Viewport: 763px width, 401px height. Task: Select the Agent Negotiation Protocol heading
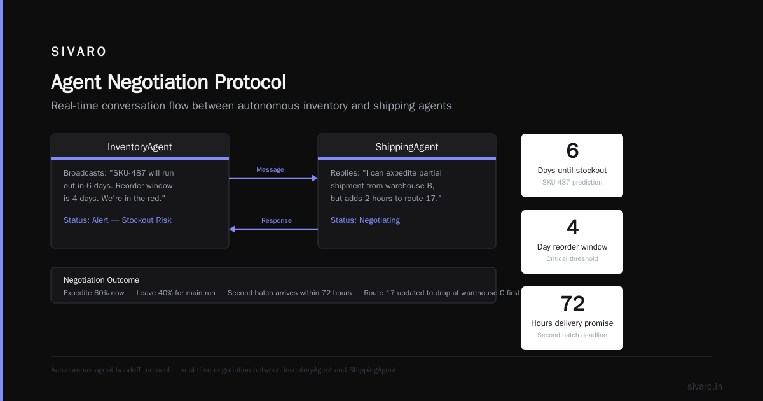point(168,82)
